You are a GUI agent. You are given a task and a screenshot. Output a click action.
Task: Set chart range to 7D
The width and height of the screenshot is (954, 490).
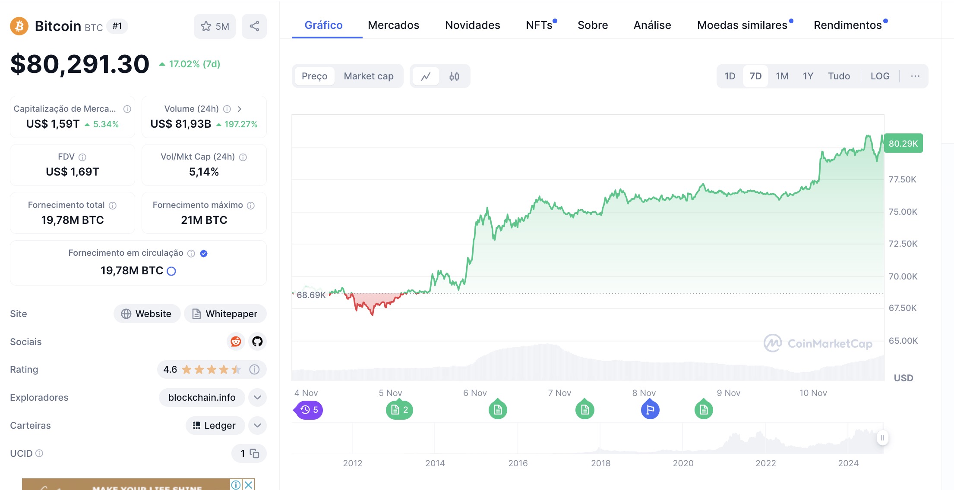click(x=755, y=76)
